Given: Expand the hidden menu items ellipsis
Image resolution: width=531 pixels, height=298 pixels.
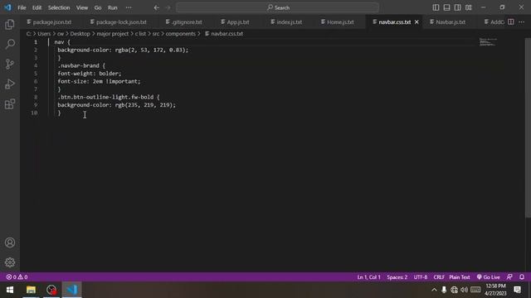Looking at the screenshot, I should click(x=129, y=7).
